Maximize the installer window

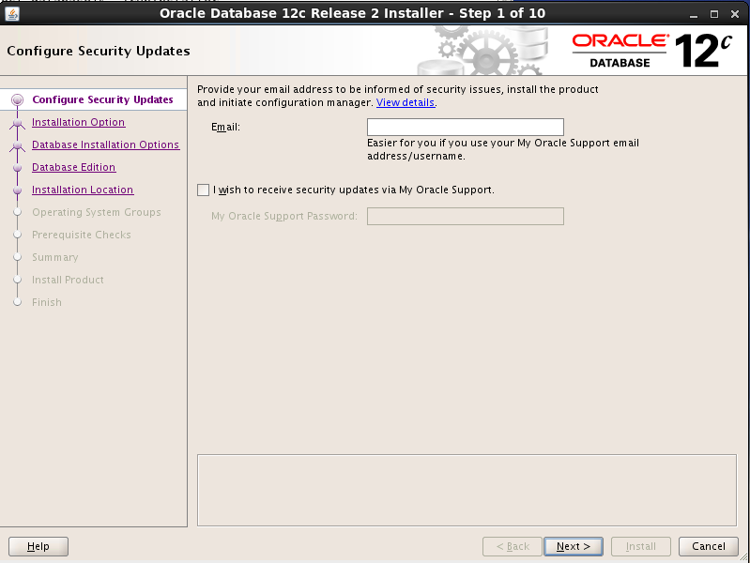pyautogui.click(x=714, y=14)
